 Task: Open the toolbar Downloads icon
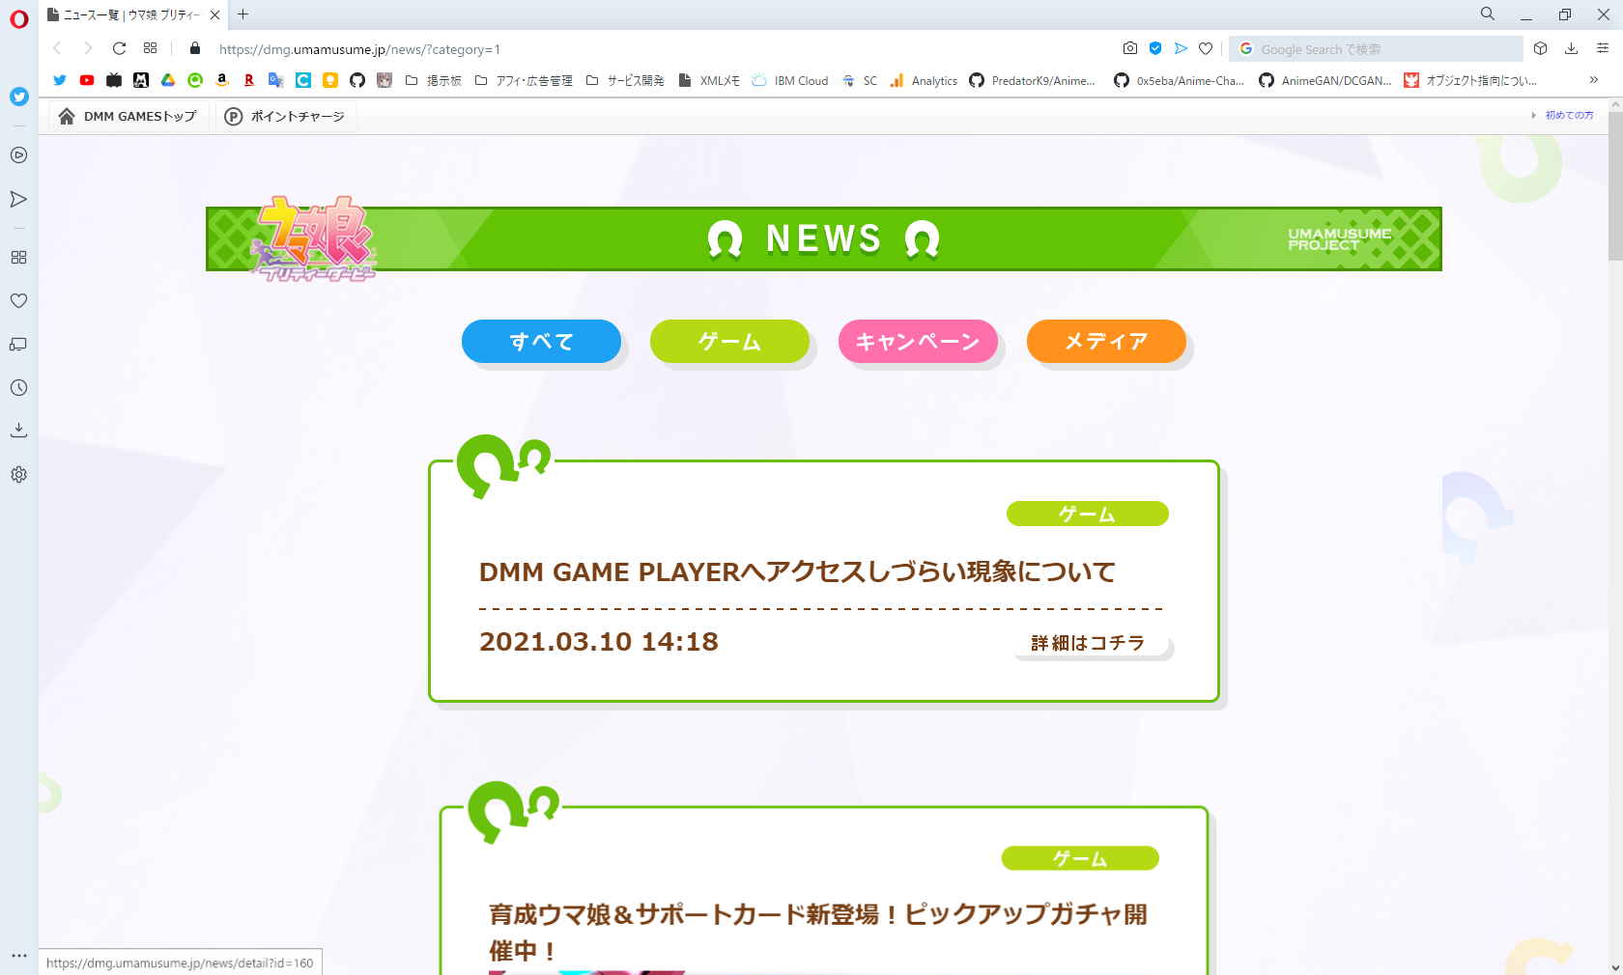coord(1572,48)
